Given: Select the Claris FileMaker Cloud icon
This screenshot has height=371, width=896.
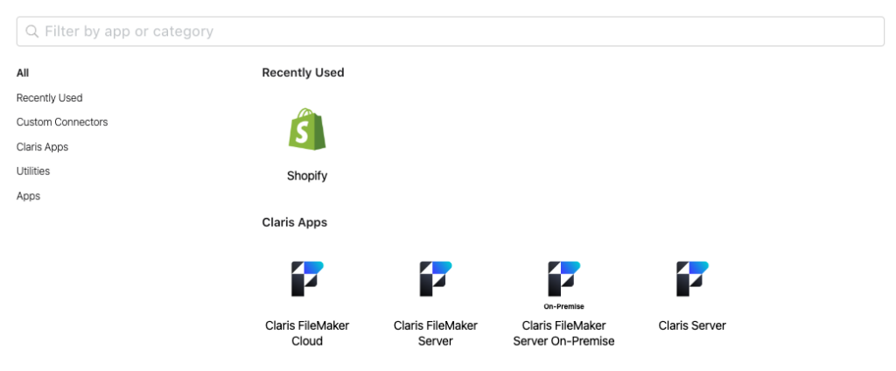Looking at the screenshot, I should (x=307, y=279).
